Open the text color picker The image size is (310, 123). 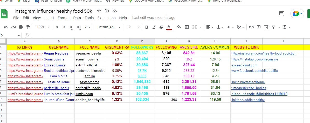point(169,27)
